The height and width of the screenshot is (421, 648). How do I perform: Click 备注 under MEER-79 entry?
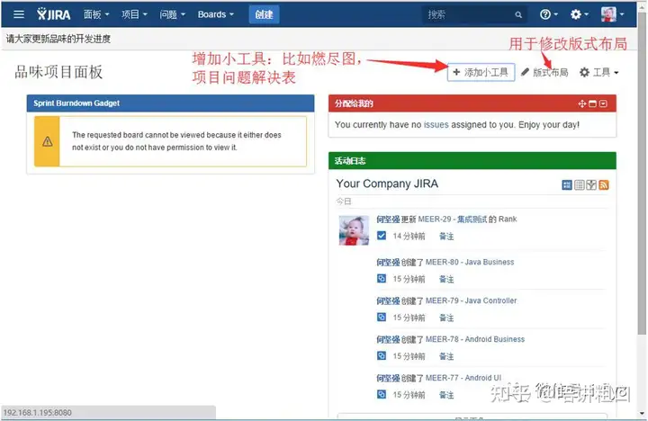click(x=446, y=318)
